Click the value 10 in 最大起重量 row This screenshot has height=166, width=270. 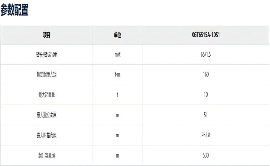coord(206,94)
